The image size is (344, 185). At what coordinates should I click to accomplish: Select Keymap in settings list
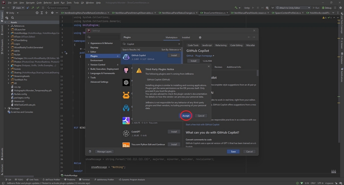point(94,47)
